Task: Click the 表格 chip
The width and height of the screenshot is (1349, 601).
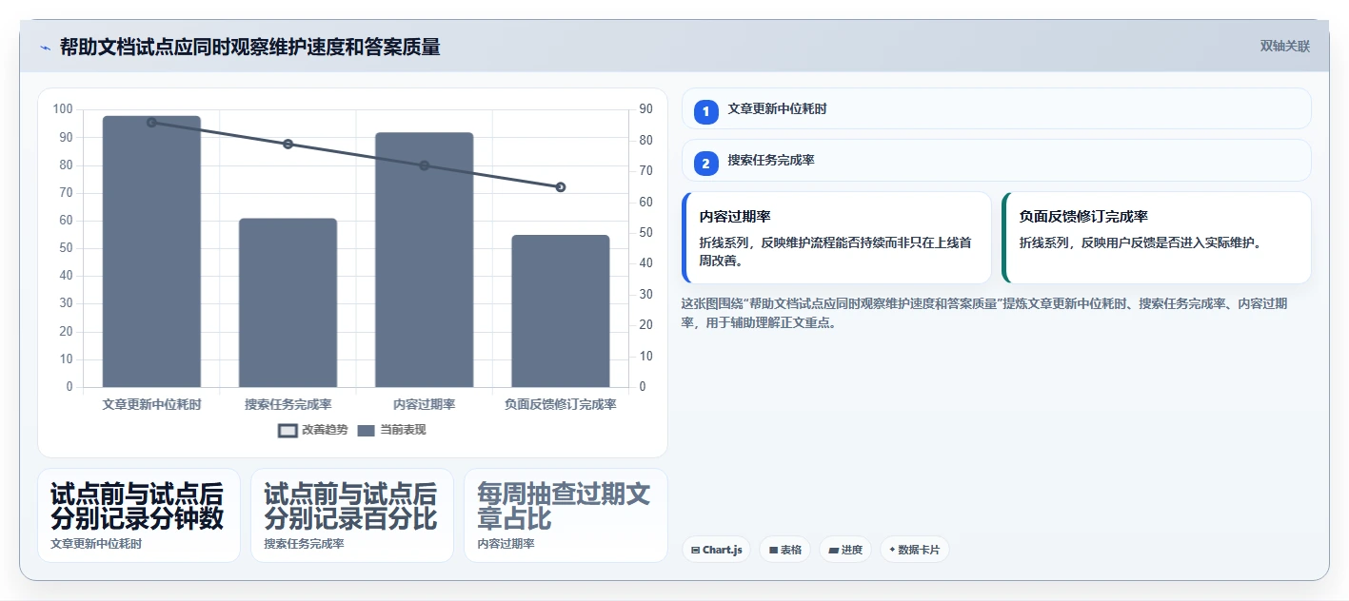Action: (x=784, y=550)
